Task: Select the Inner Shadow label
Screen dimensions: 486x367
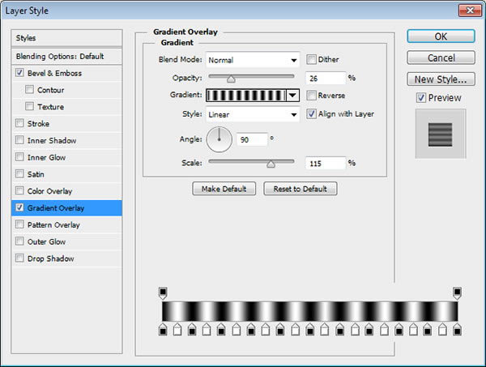Action: [52, 140]
